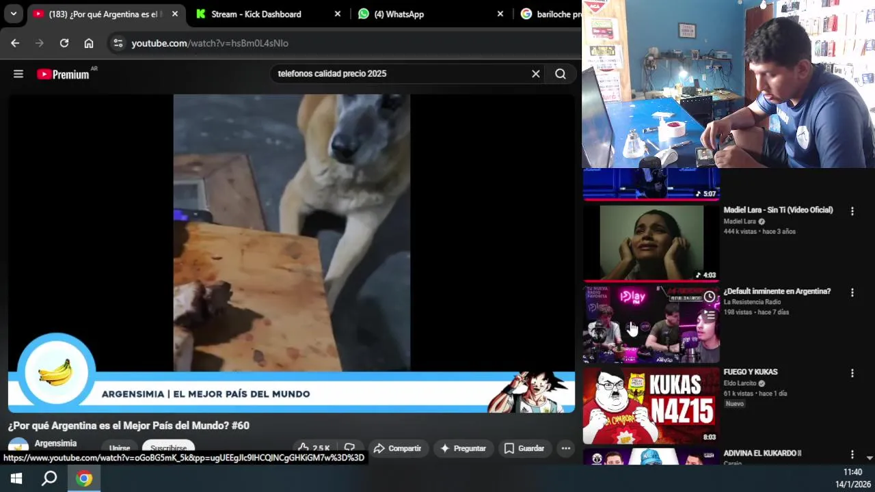Image resolution: width=875 pixels, height=492 pixels.
Task: Add Default inminente video to Watch later
Action: pyautogui.click(x=710, y=297)
